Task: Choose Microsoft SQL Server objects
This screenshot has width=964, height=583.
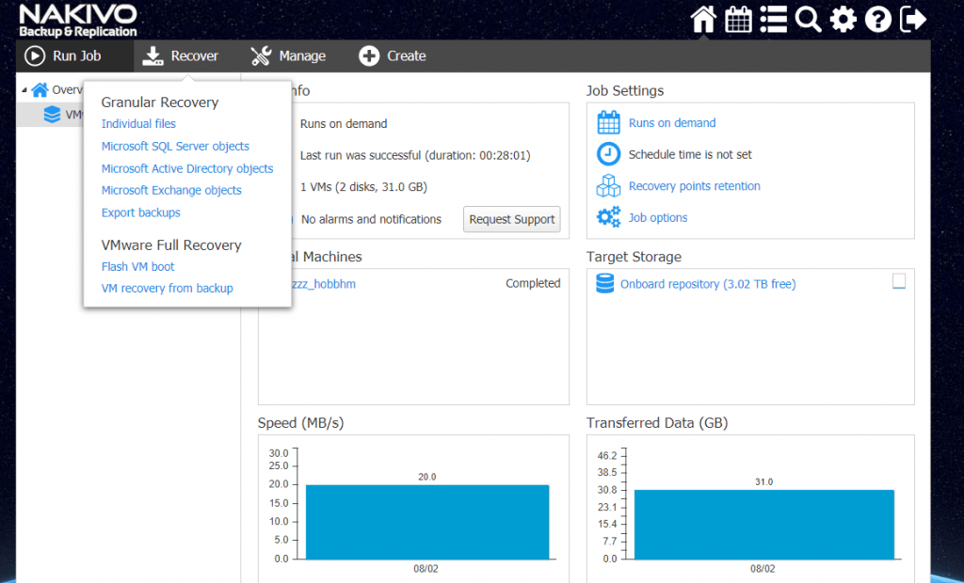Action: point(175,146)
